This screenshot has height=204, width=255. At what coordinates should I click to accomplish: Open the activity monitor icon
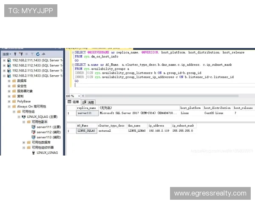pyautogui.click(x=43, y=54)
